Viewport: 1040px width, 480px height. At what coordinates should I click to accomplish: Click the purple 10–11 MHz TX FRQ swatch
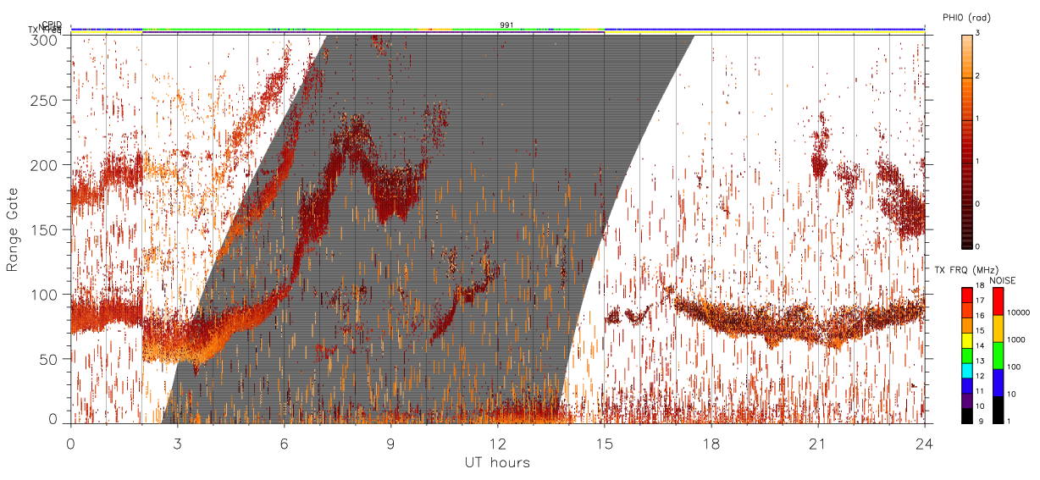[966, 400]
